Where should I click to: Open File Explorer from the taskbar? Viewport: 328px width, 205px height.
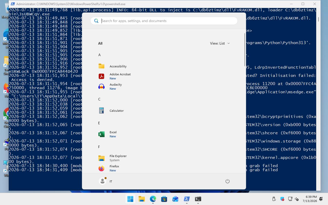coord(141,199)
